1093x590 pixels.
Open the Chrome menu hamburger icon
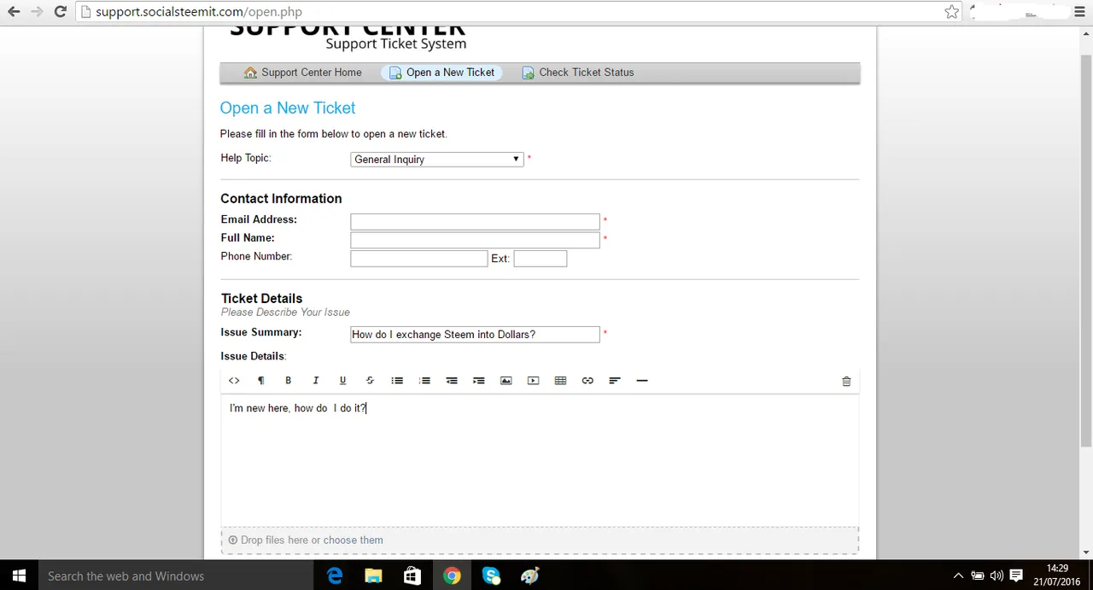click(1080, 12)
